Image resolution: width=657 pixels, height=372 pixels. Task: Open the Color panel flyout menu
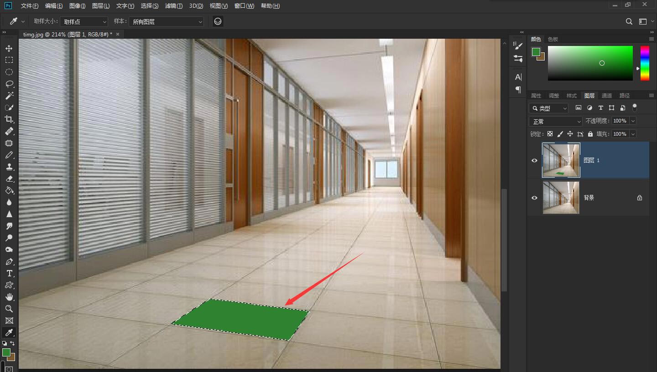(x=652, y=39)
